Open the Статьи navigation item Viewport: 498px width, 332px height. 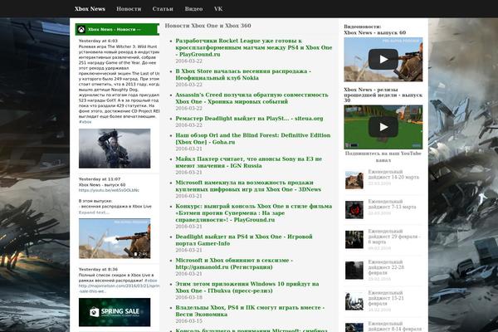coord(163,9)
